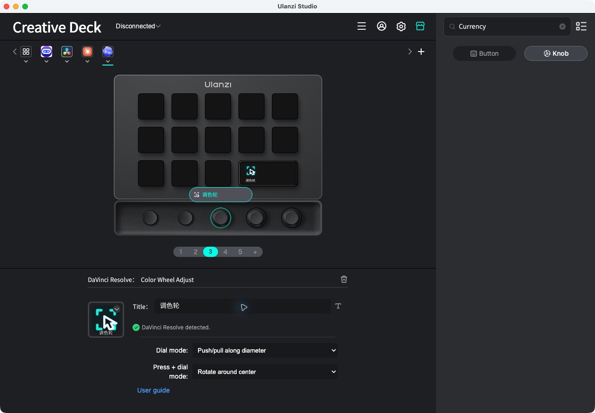Open the user account icon
This screenshot has height=413, width=595.
pyautogui.click(x=382, y=26)
